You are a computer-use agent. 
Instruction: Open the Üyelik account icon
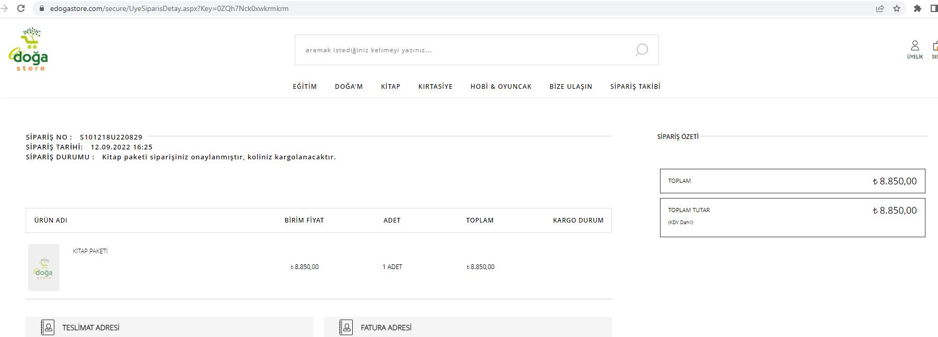coord(914,49)
